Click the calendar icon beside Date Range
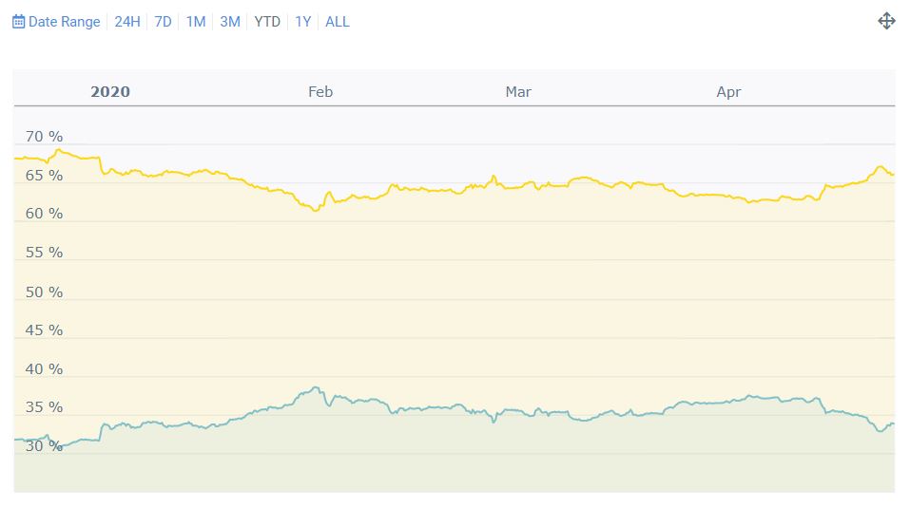Image resolution: width=910 pixels, height=508 pixels. point(18,22)
